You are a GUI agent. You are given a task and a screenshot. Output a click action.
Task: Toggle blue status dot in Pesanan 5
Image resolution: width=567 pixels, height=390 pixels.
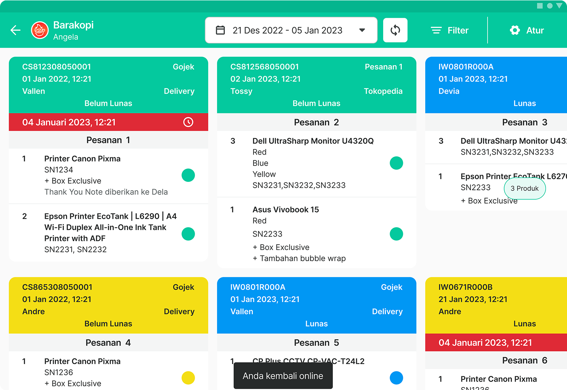(x=396, y=377)
